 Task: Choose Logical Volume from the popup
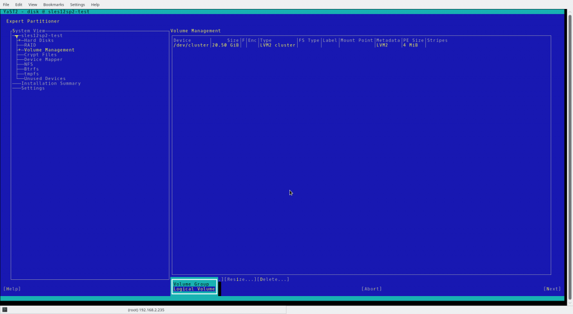[194, 289]
